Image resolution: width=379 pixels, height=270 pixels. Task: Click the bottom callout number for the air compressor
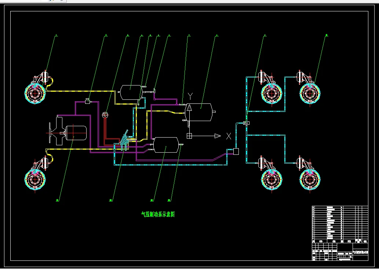tap(58, 200)
